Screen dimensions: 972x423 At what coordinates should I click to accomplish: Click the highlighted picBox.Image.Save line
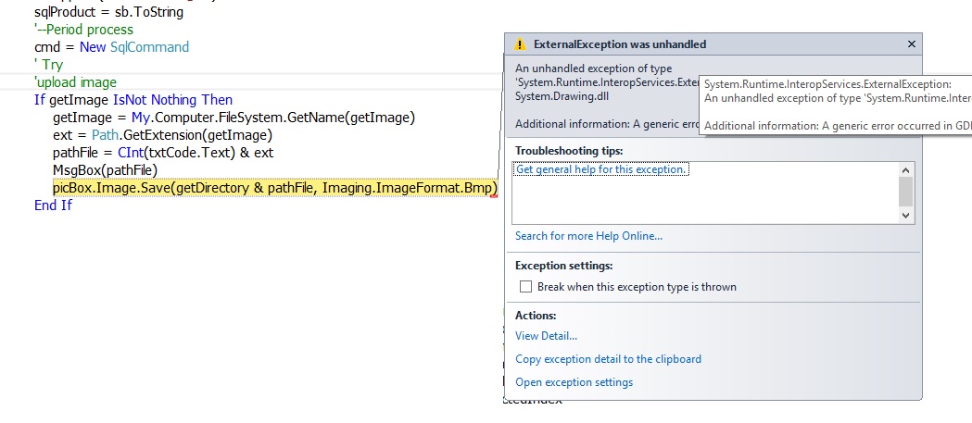pyautogui.click(x=275, y=188)
